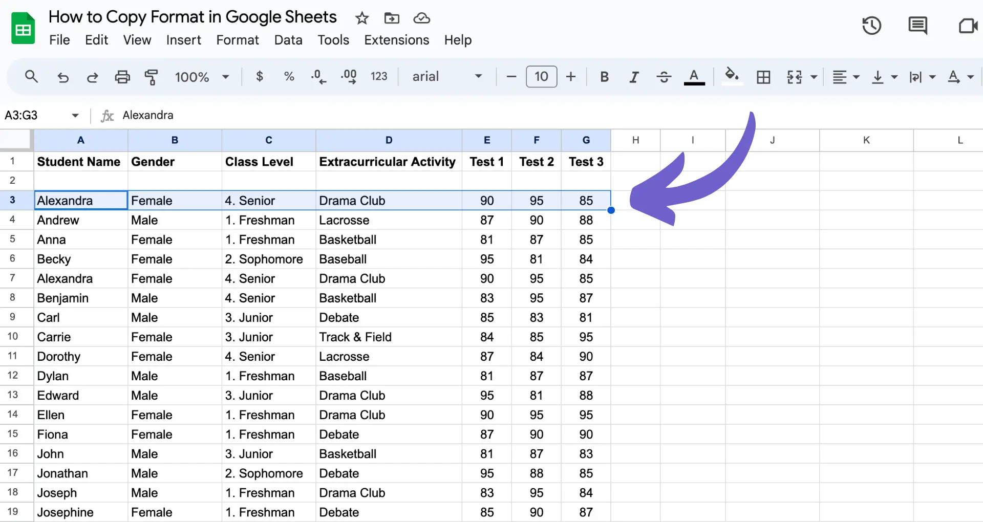Open the Data menu
Image resolution: width=983 pixels, height=522 pixels.
pyautogui.click(x=288, y=40)
